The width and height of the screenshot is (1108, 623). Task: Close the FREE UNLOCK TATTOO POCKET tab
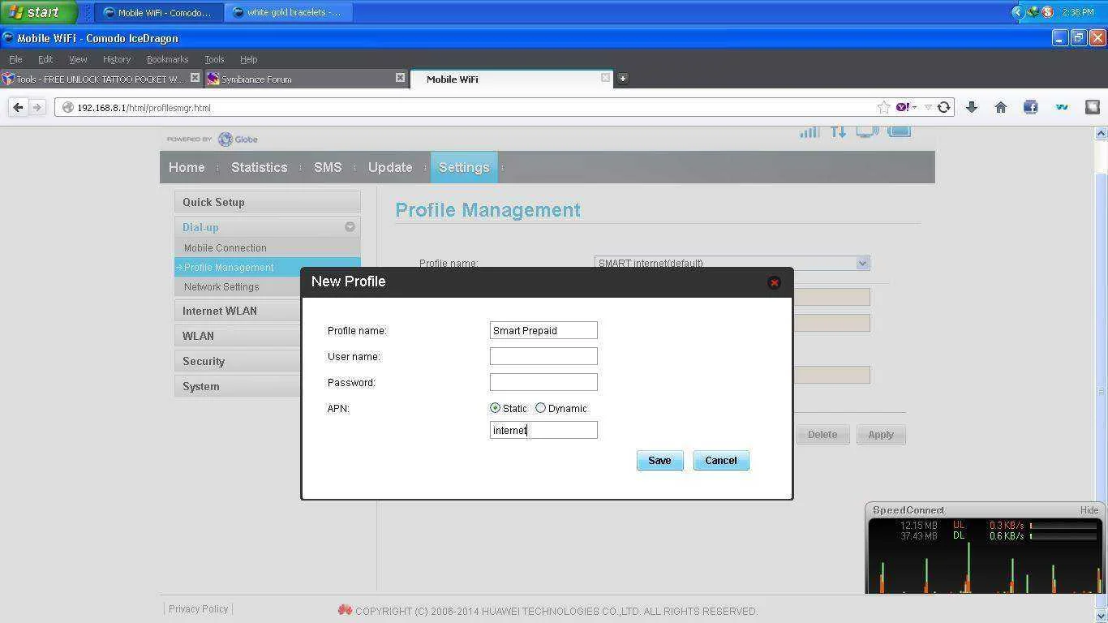click(x=195, y=78)
